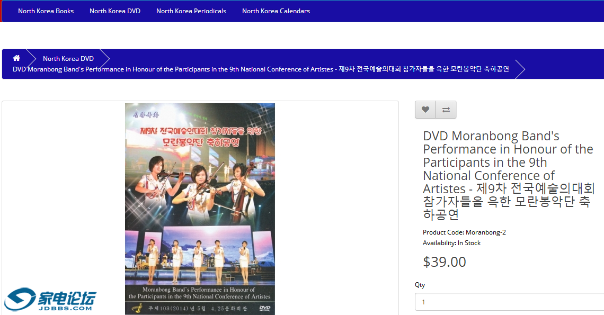
Task: Click North Korea DVD in the breadcrumb
Action: tap(68, 59)
